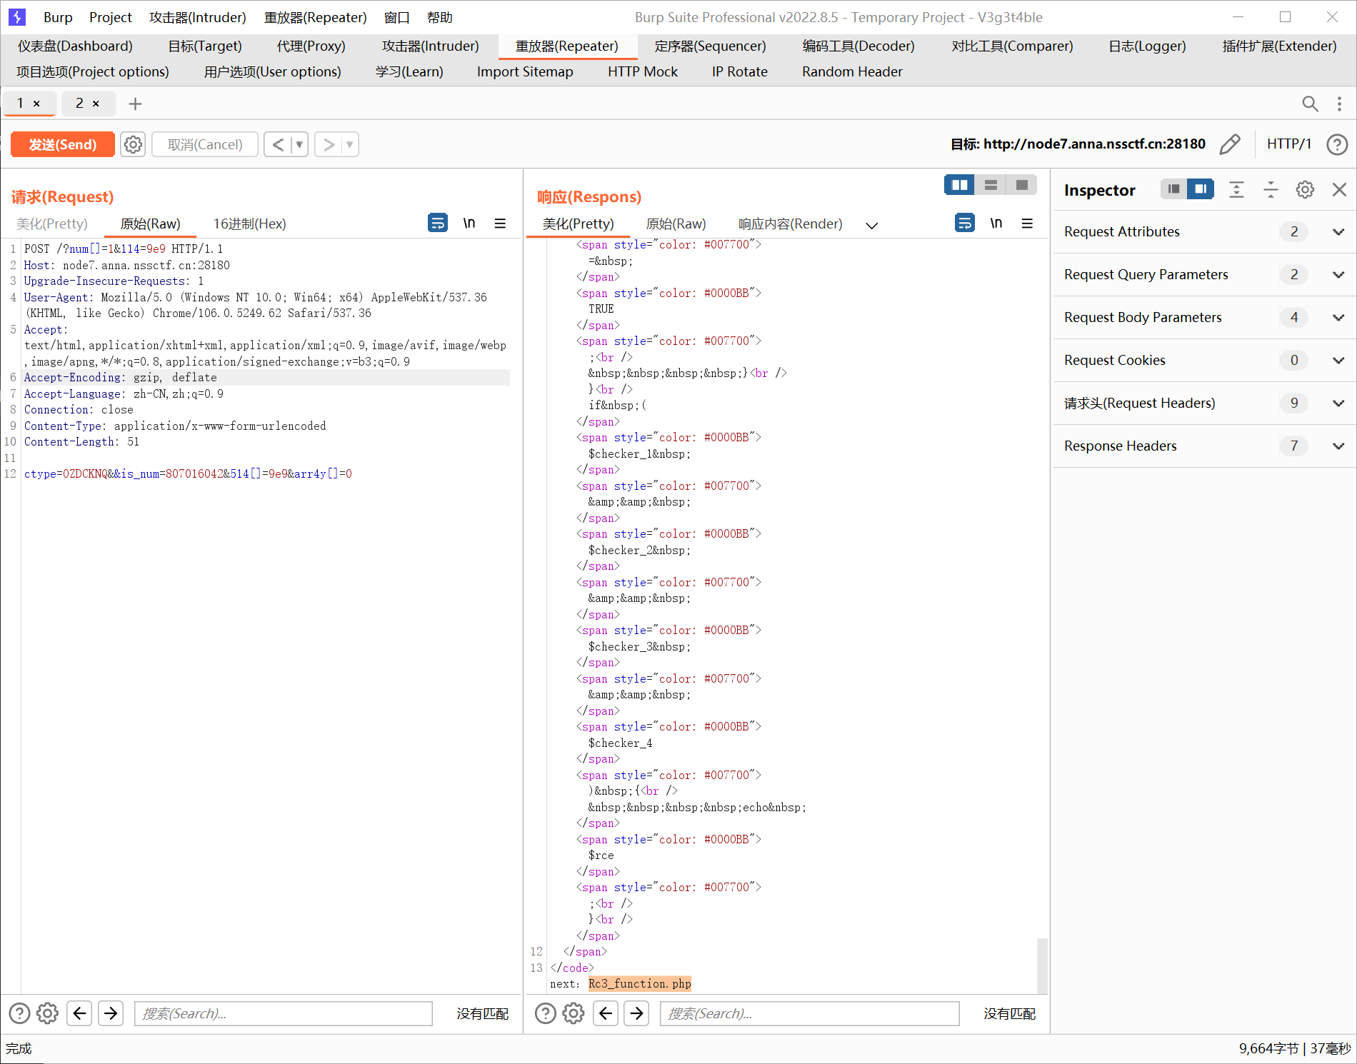Open the Proxy tool tab

(311, 46)
